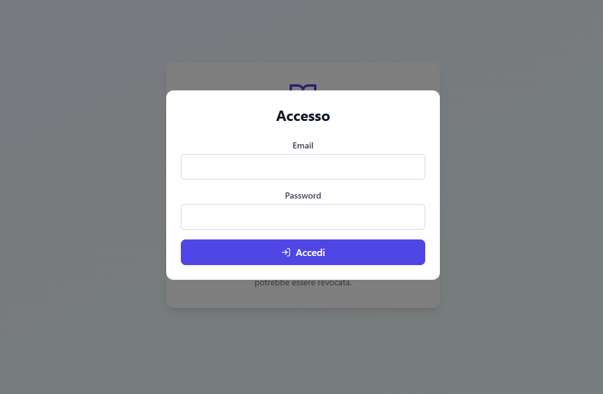Screen dimensions: 603x394
Task: Click dimmed overlay above the background card
Action: coord(303,31)
